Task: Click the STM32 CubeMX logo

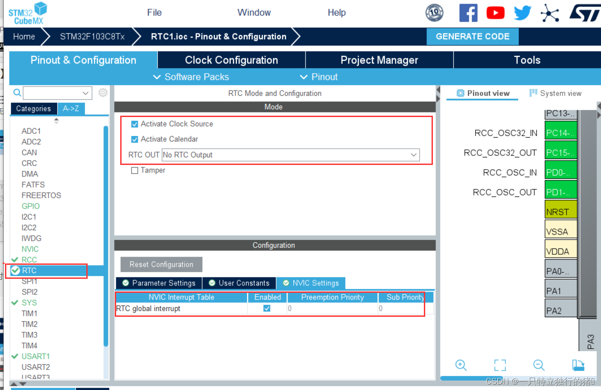Action: [x=28, y=13]
